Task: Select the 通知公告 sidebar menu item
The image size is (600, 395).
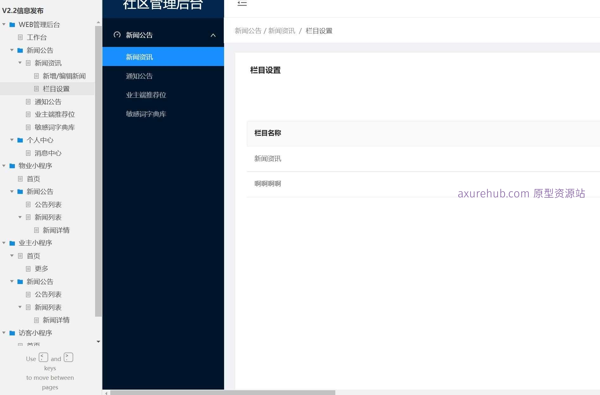Action: click(x=139, y=76)
